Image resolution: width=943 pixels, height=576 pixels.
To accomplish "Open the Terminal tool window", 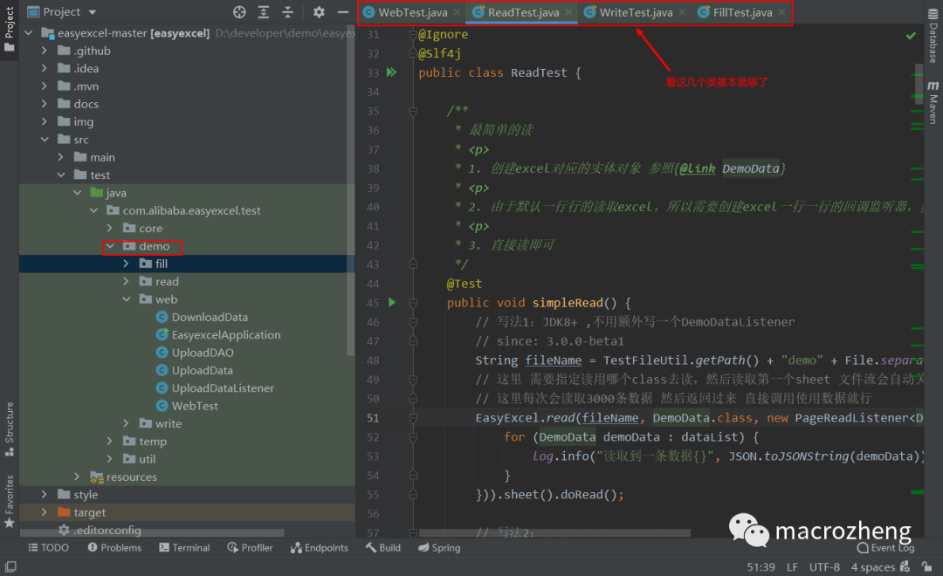I will coord(184,548).
